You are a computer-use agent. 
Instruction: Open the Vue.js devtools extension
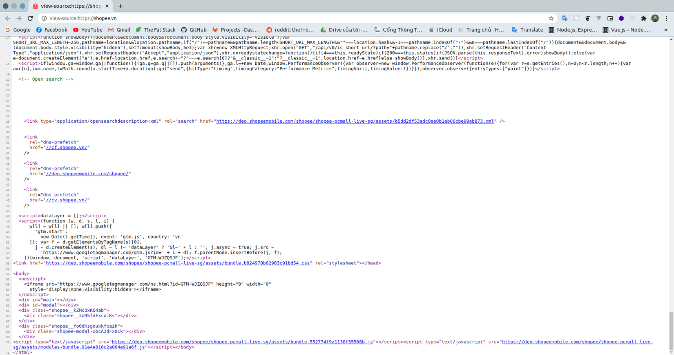pos(599,18)
